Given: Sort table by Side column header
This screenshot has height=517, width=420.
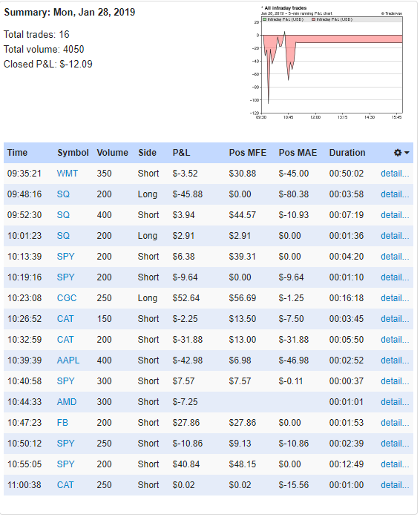Looking at the screenshot, I should [147, 153].
